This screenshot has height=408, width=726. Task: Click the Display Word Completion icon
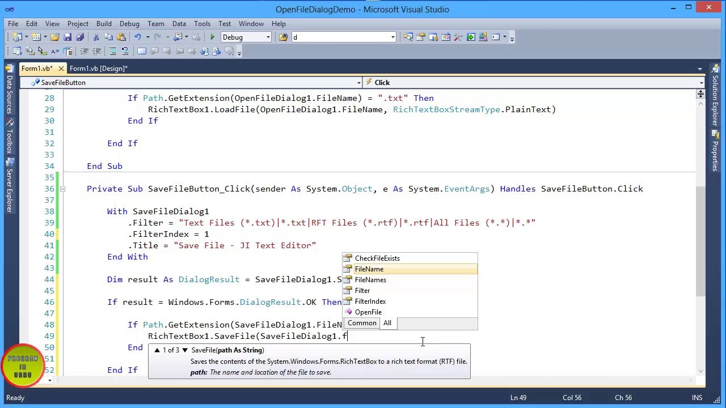pos(55,52)
